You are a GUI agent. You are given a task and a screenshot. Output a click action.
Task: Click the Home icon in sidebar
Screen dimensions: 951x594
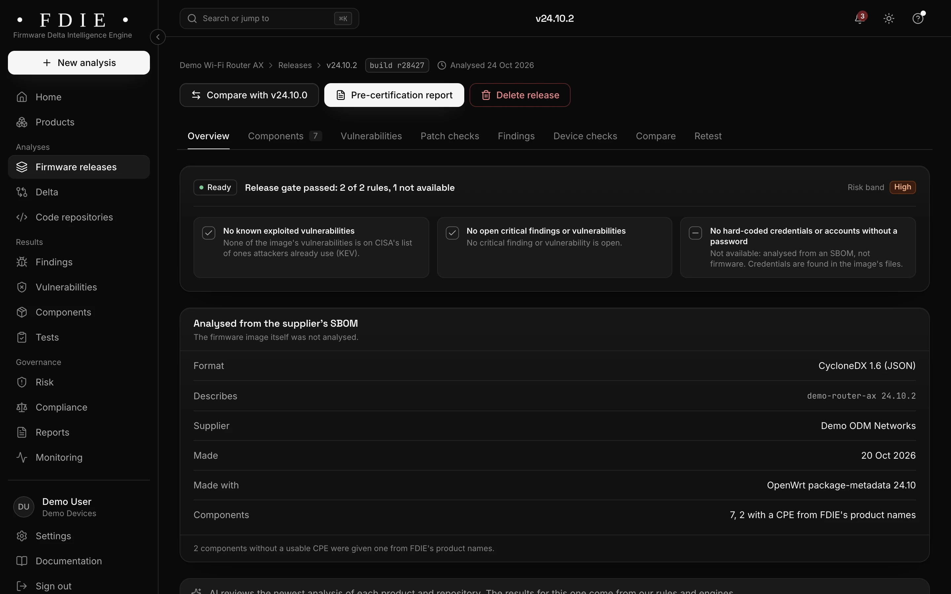coord(22,97)
